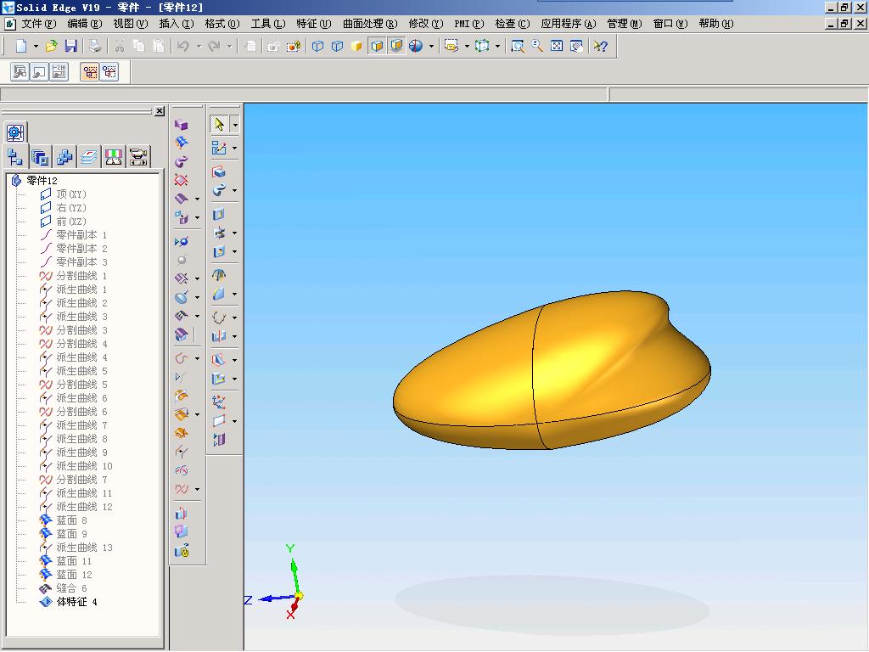
Task: Switch to solid Shaded display mode
Action: (356, 46)
